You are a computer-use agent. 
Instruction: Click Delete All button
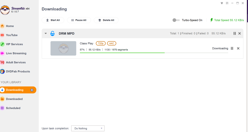pos(106,20)
